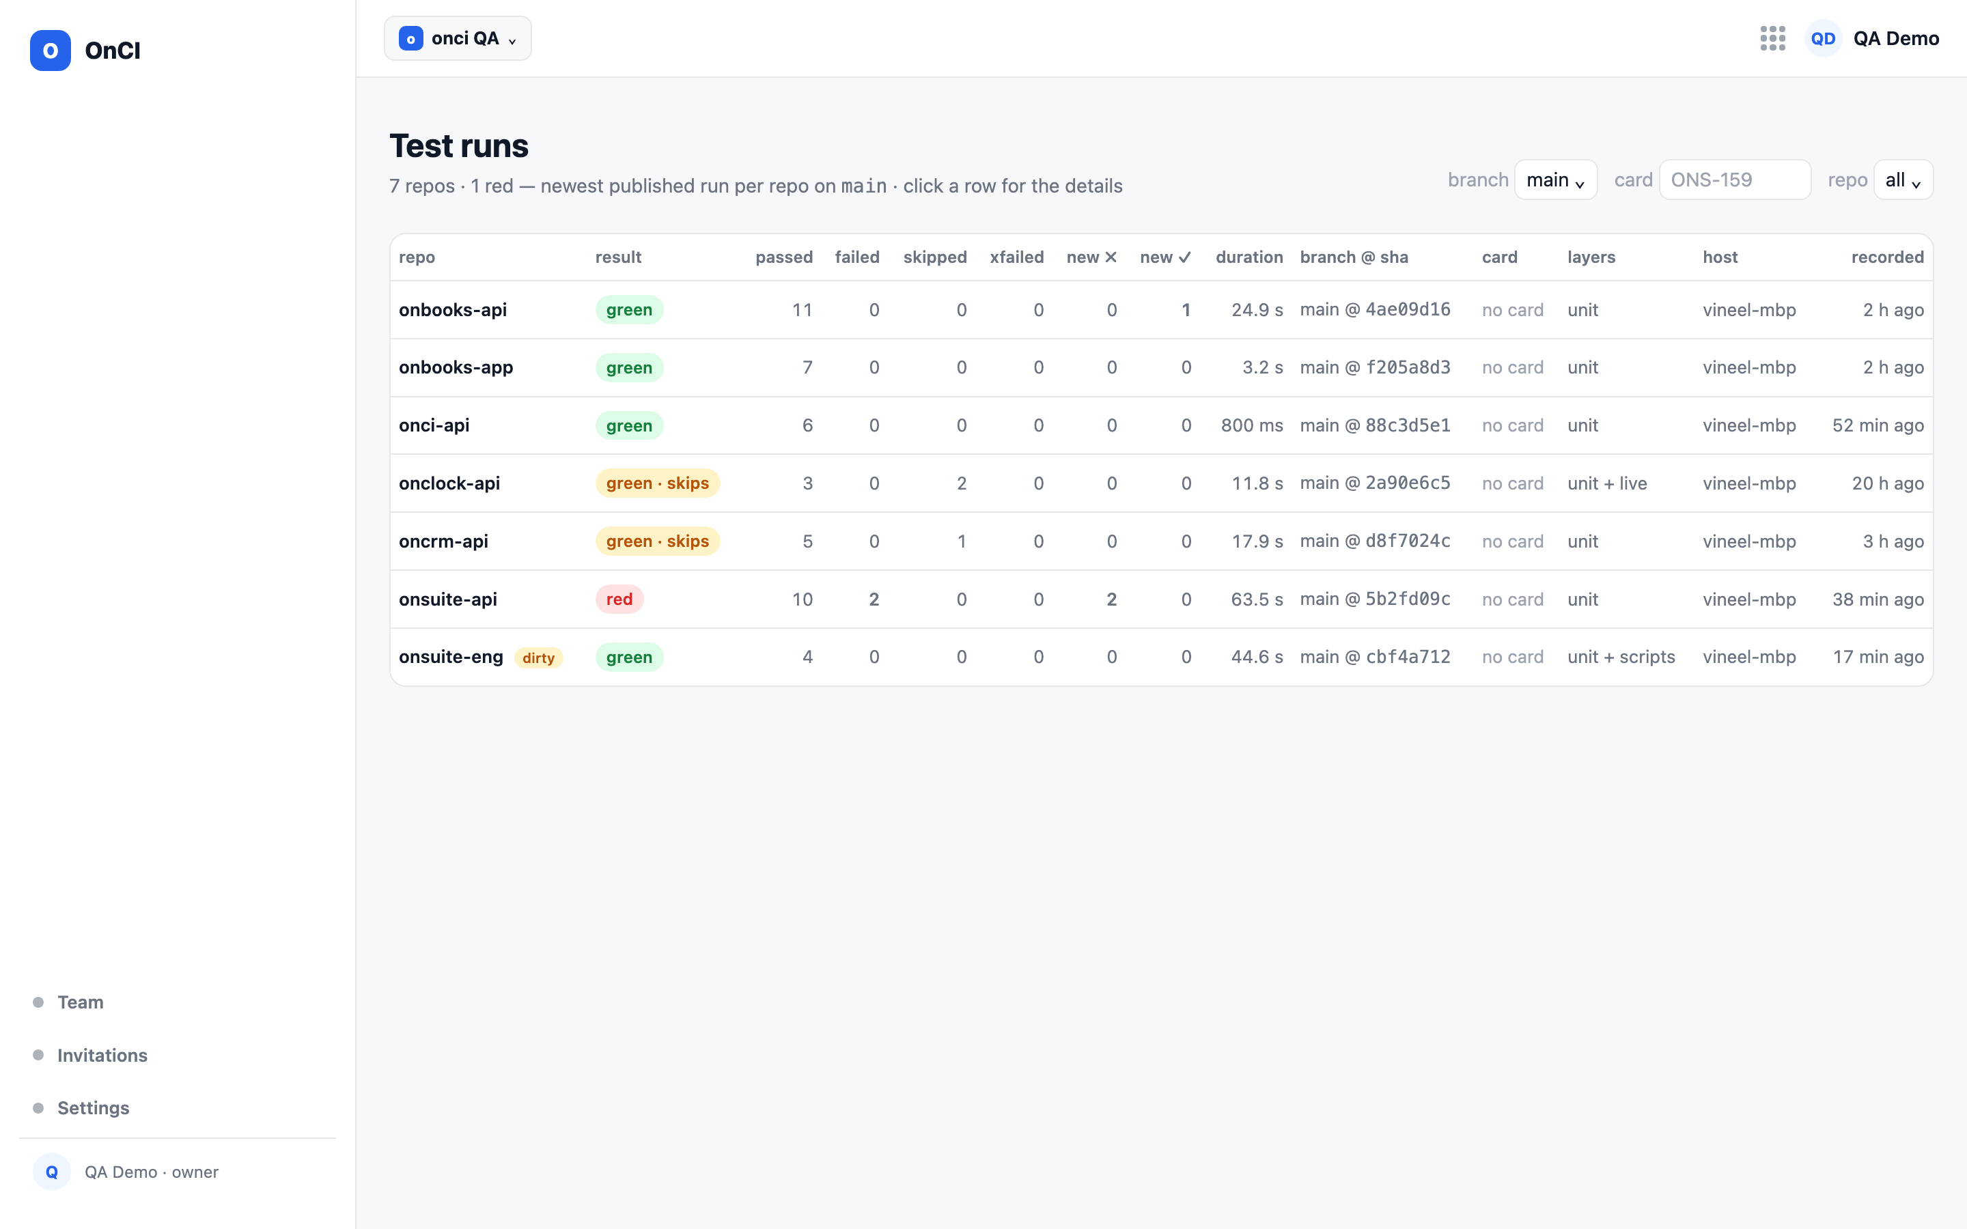The image size is (1967, 1229).
Task: Click sha main @ 88c3d5e1
Action: click(x=1376, y=425)
